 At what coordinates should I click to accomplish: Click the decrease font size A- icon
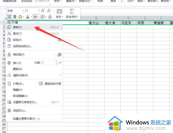pyautogui.click(x=49, y=11)
